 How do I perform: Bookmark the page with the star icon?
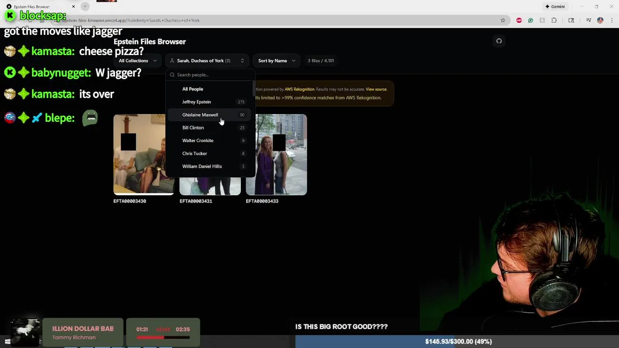pos(503,20)
